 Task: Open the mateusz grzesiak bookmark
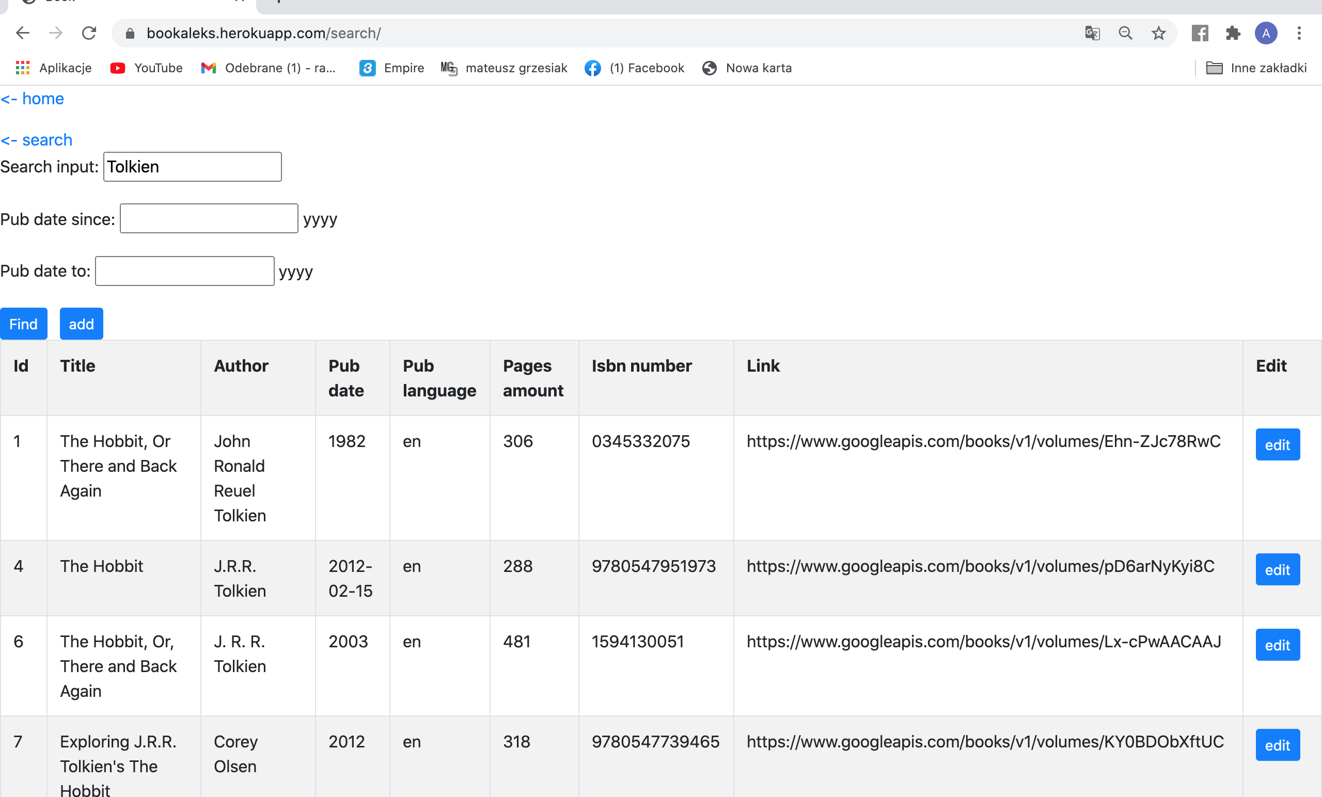(x=504, y=68)
